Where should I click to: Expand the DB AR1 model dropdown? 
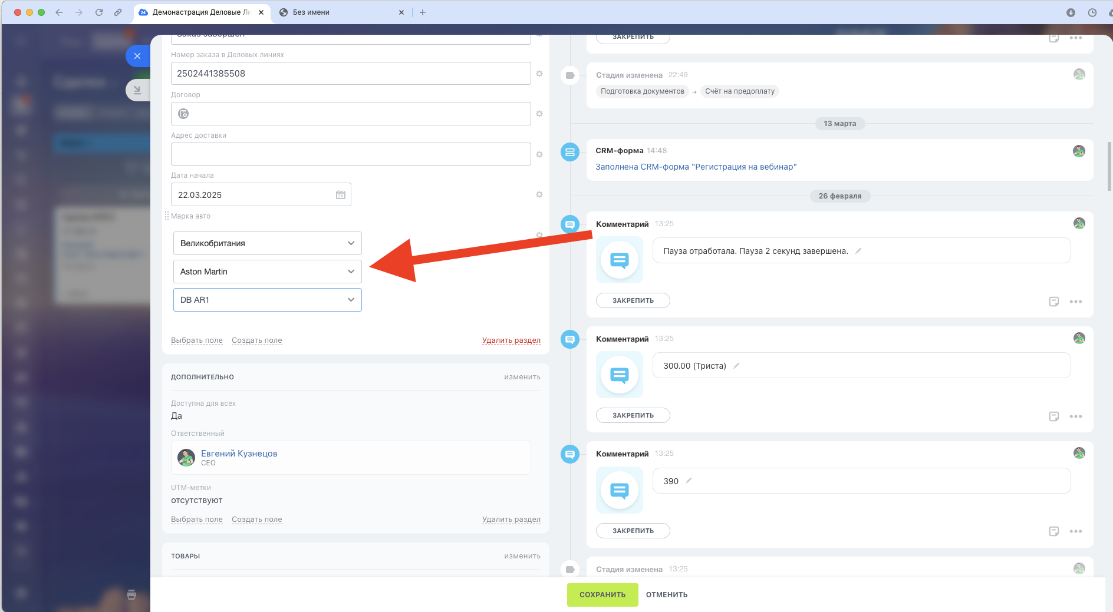(x=268, y=300)
